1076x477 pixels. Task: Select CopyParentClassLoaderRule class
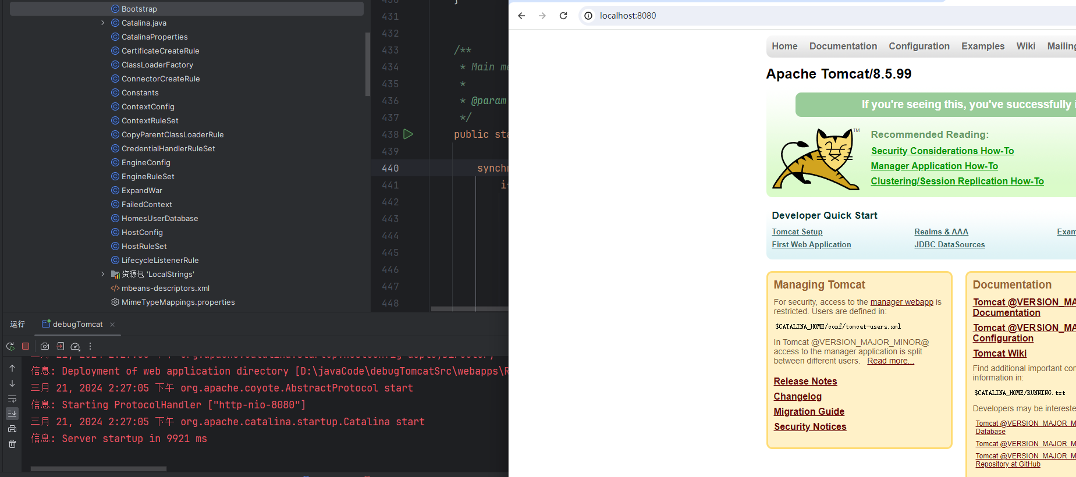pos(172,134)
